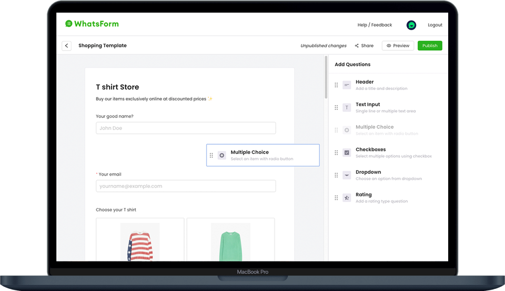The height and width of the screenshot is (291, 505).
Task: Click the Header question title text
Action: (365, 82)
